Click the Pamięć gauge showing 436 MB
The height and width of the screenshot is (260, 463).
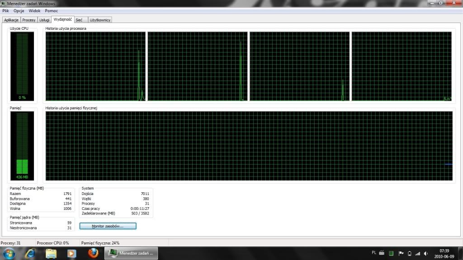pos(22,146)
